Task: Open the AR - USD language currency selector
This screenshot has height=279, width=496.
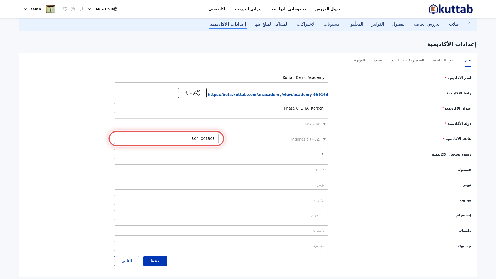Action: 103,9
